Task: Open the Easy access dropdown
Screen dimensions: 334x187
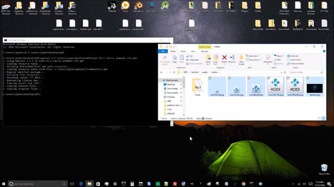Action: coord(253,60)
